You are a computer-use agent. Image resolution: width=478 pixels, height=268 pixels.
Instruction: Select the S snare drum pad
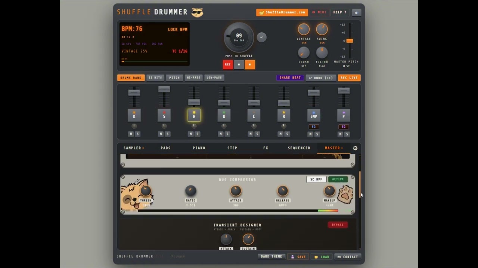click(x=164, y=116)
